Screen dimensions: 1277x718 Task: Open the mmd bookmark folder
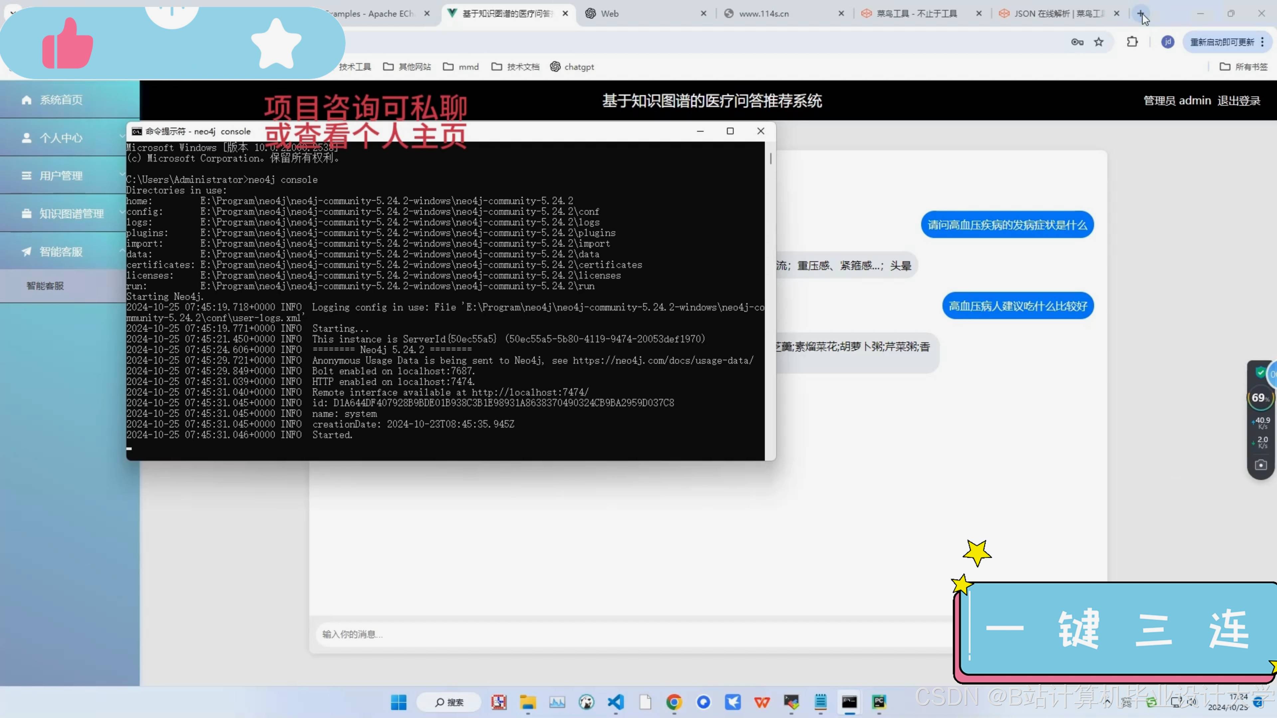click(x=461, y=67)
